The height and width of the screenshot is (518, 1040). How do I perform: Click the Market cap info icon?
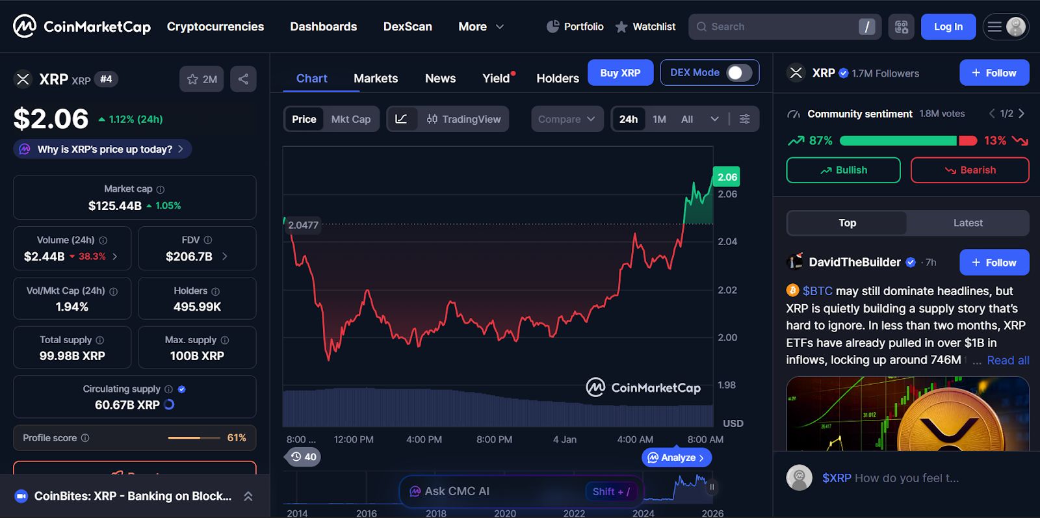tap(161, 189)
